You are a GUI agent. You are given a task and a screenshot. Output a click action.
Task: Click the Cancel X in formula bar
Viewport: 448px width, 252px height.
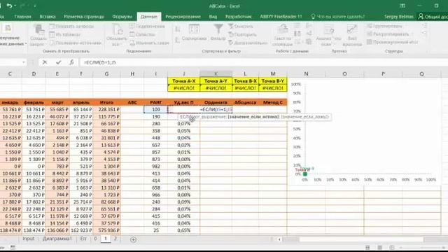tap(45, 62)
